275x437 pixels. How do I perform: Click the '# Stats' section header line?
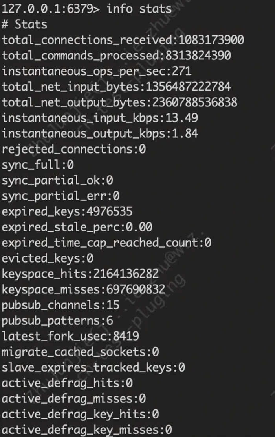[x=24, y=24]
